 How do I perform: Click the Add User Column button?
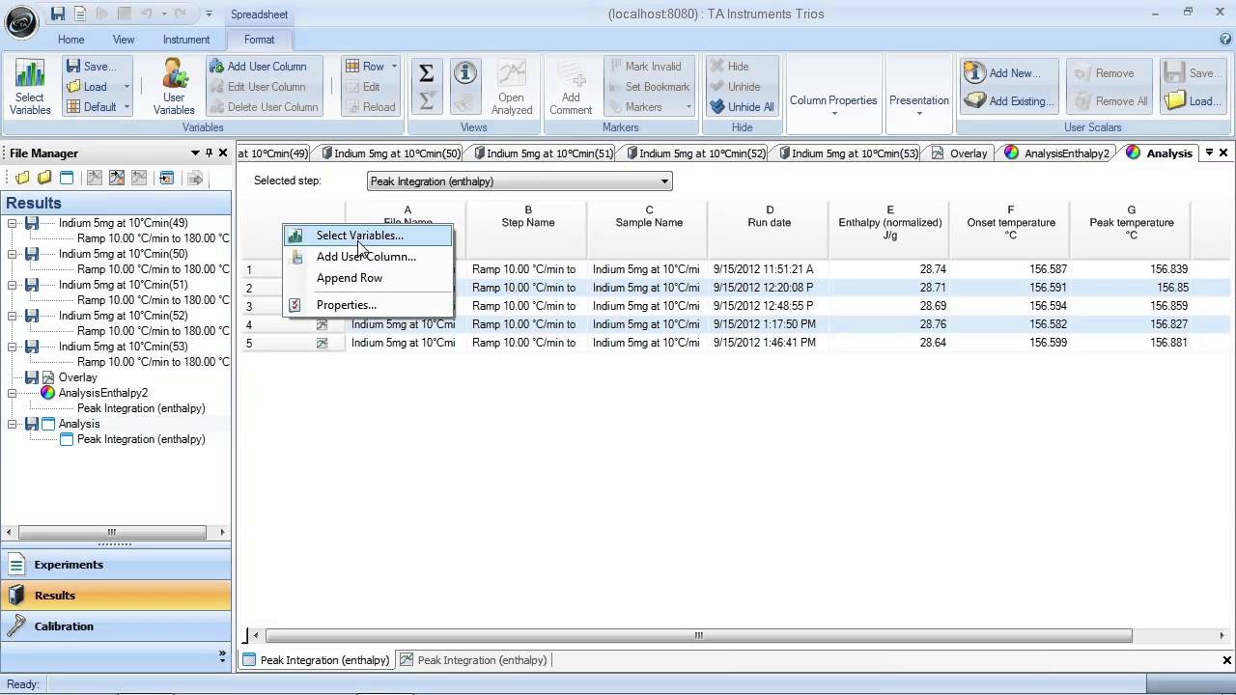[258, 67]
